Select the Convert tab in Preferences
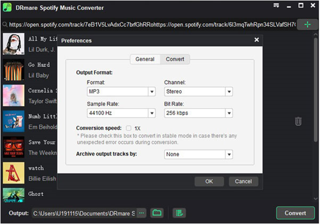Image resolution: width=320 pixels, height=224 pixels. pos(175,59)
